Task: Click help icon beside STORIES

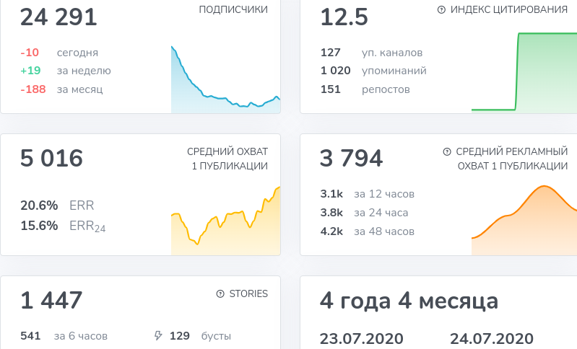Action: [x=220, y=293]
